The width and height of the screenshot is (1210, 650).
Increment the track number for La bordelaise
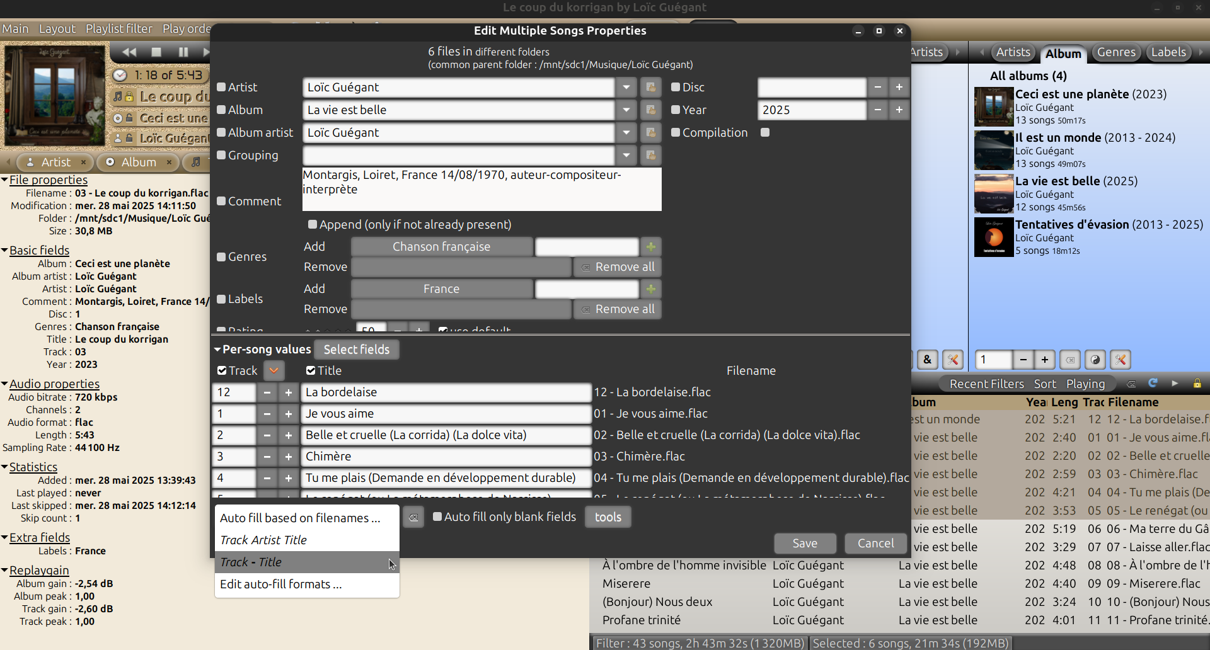pyautogui.click(x=289, y=392)
